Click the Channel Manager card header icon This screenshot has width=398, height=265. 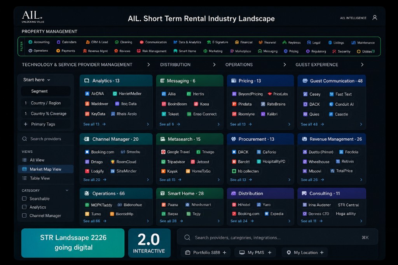coord(87,139)
